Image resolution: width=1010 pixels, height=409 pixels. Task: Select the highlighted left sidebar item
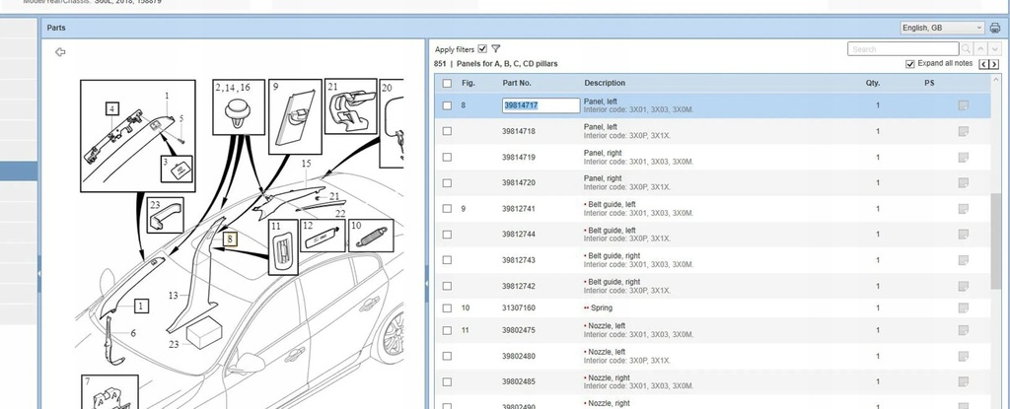pos(19,171)
